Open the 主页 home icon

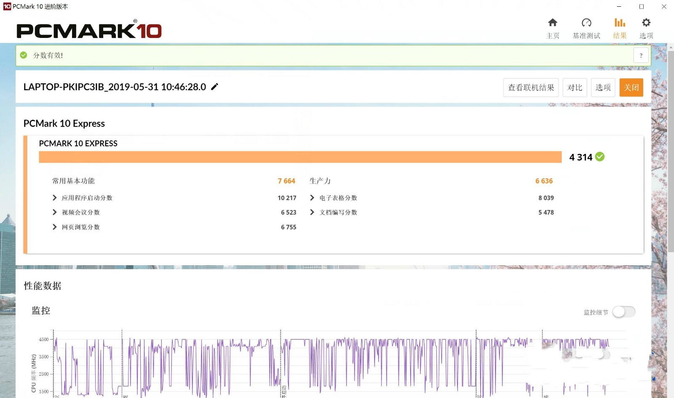point(553,22)
